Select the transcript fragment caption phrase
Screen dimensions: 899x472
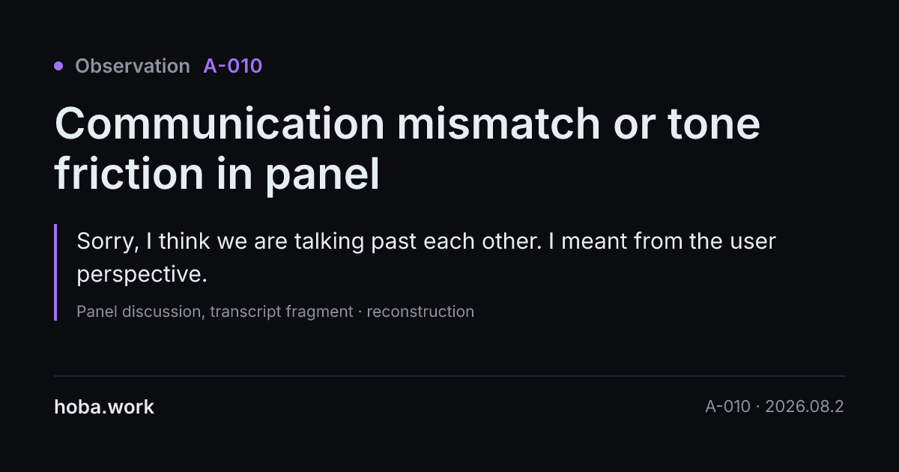tap(282, 312)
